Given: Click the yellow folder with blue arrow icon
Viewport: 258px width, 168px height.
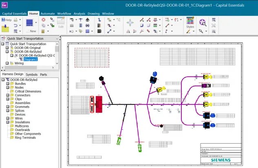Looking at the screenshot, I should pyautogui.click(x=5, y=28).
